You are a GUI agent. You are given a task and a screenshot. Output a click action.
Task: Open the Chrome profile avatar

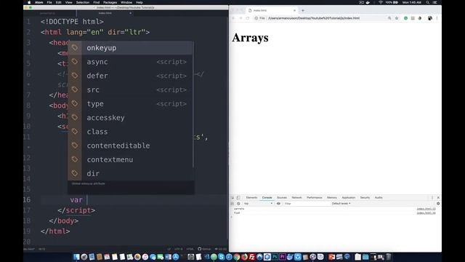[430, 18]
